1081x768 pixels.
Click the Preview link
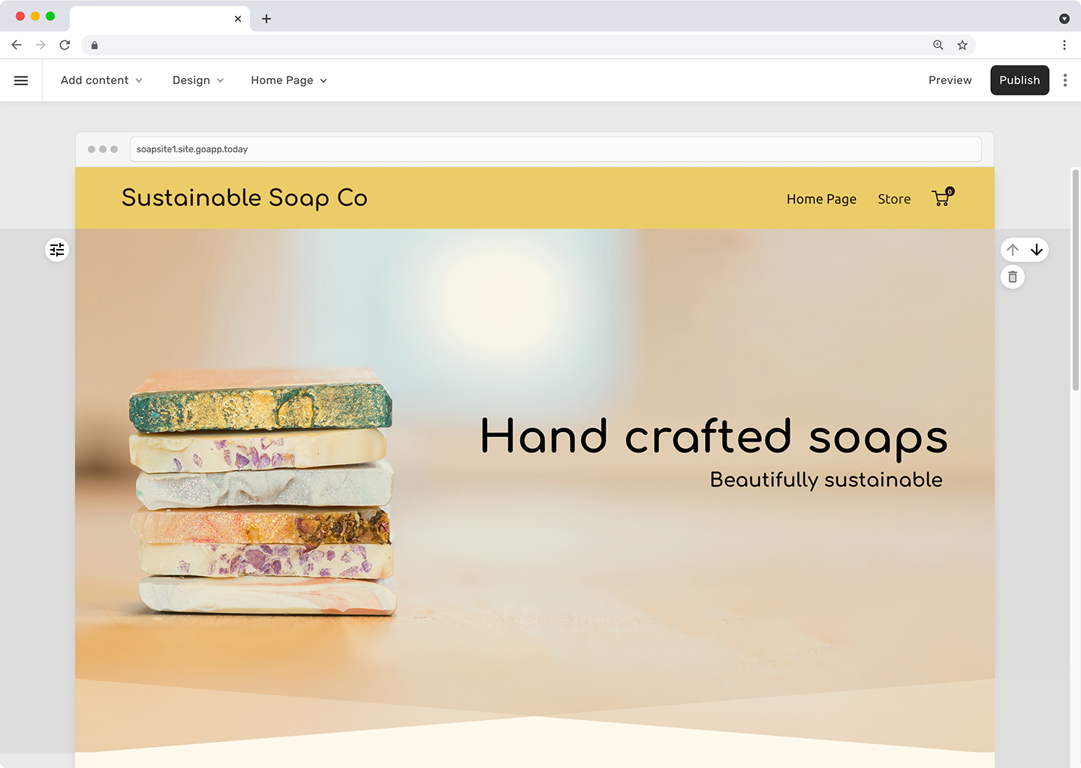tap(950, 80)
